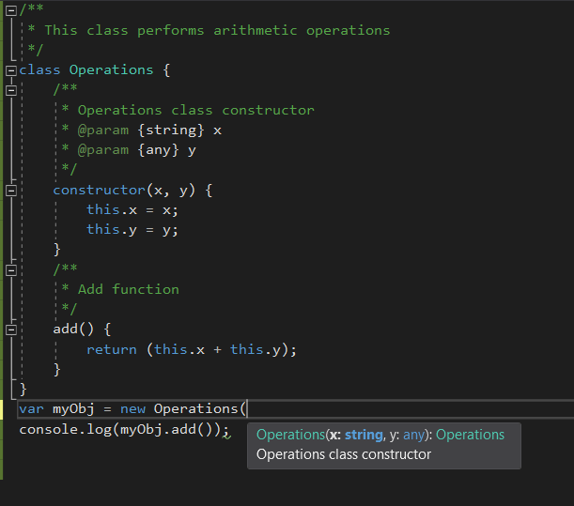Place cursor in 'this.x = x;' statement
Image resolution: width=574 pixels, height=506 pixels.
132,209
